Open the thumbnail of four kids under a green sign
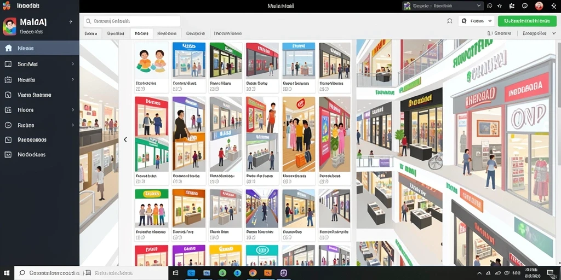This screenshot has width=561, height=280. coord(152,208)
